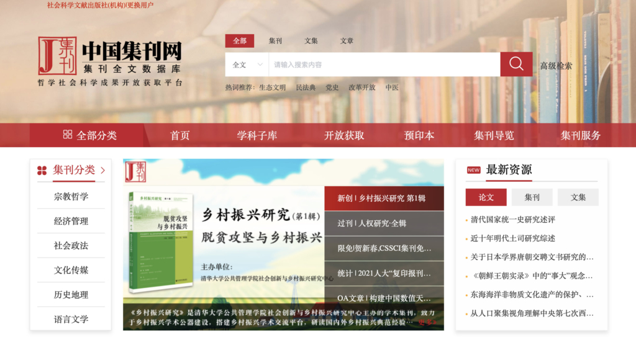
Task: Open article 从人口聚集视角理解中央第七次西…
Action: point(532,313)
